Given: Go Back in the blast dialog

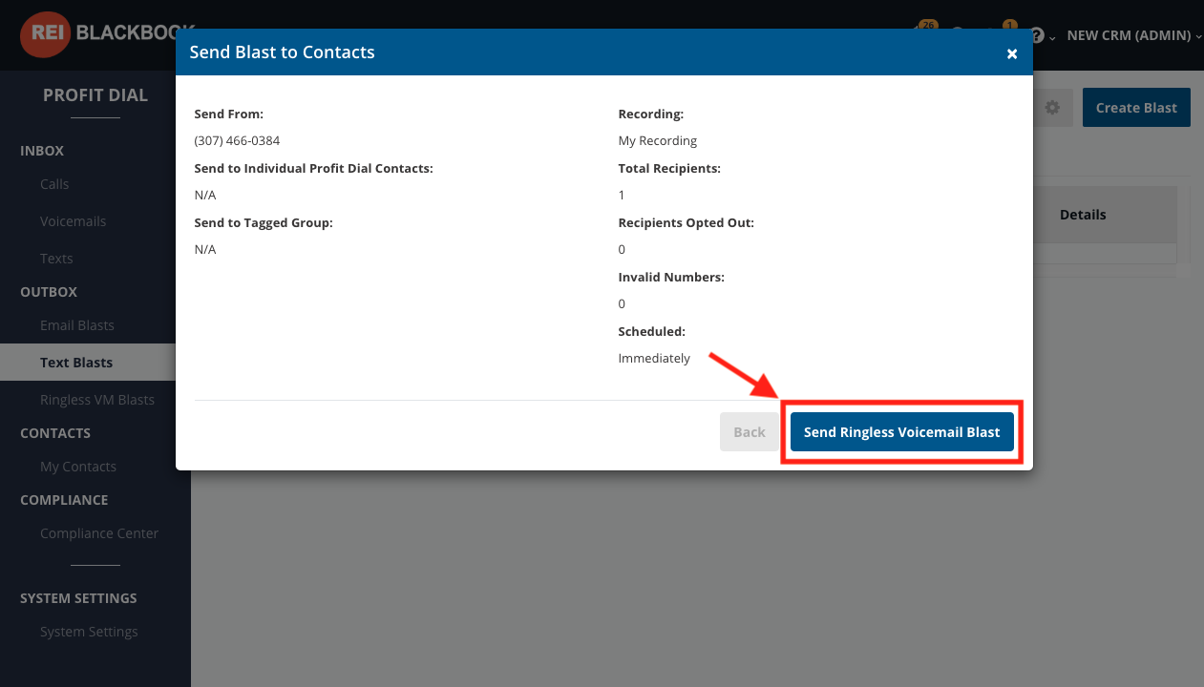Looking at the screenshot, I should pos(750,432).
